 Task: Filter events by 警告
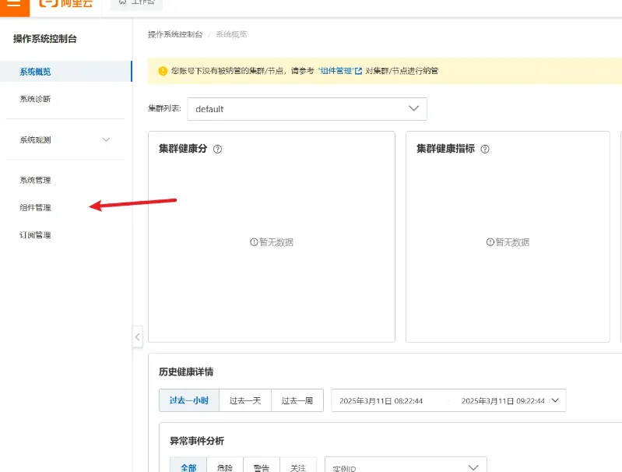262,467
